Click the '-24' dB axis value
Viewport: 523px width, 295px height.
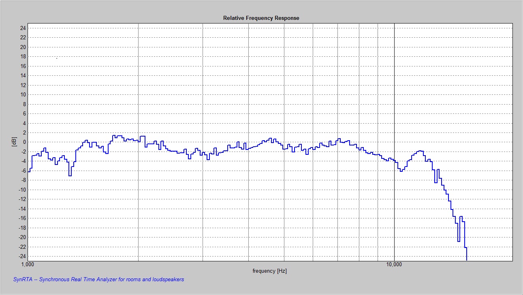tap(22, 257)
